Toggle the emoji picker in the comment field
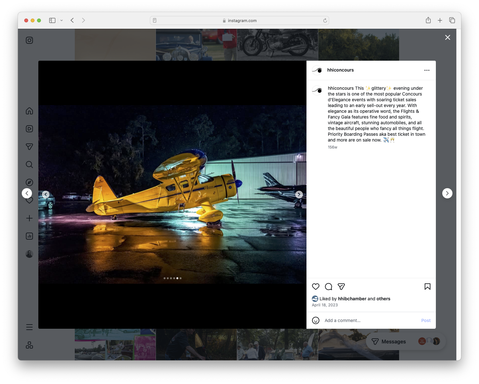479x384 pixels. [316, 320]
